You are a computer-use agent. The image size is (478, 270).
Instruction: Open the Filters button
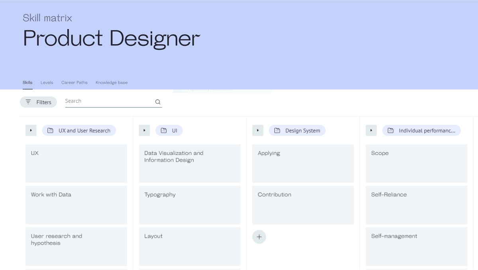point(38,102)
